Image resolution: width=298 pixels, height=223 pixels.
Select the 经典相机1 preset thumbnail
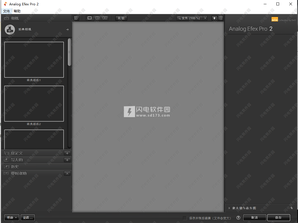point(34,60)
